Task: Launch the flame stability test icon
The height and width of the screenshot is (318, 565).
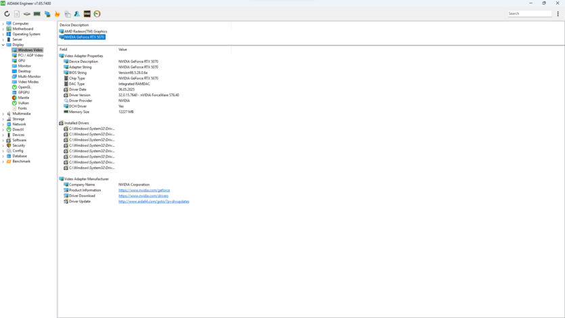Action: 57,14
